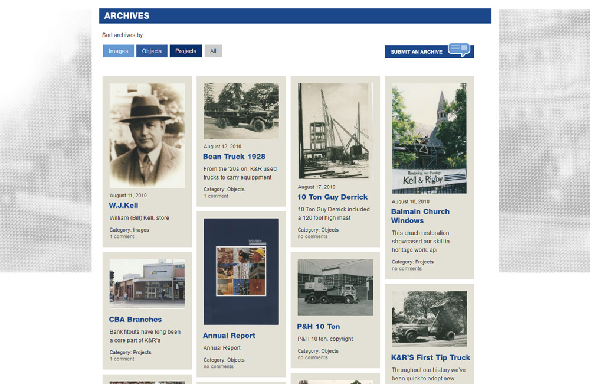Open the W.J.Kell title link

tap(123, 206)
